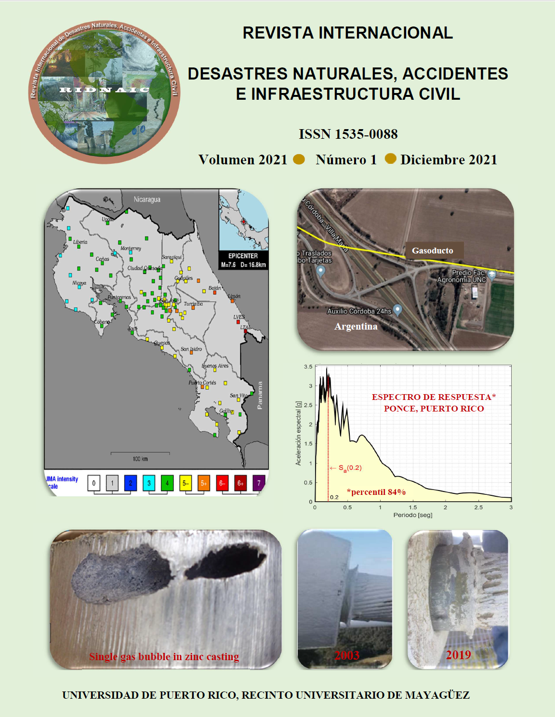Click the "PONCE, PUERTO RICO" chart subtitle

pyautogui.click(x=434, y=409)
